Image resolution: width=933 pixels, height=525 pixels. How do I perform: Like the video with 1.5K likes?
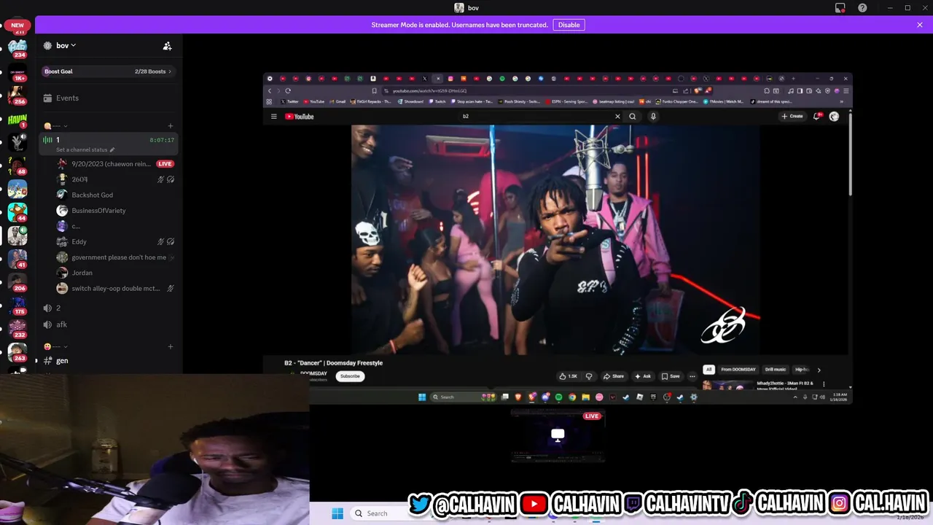[x=568, y=376]
